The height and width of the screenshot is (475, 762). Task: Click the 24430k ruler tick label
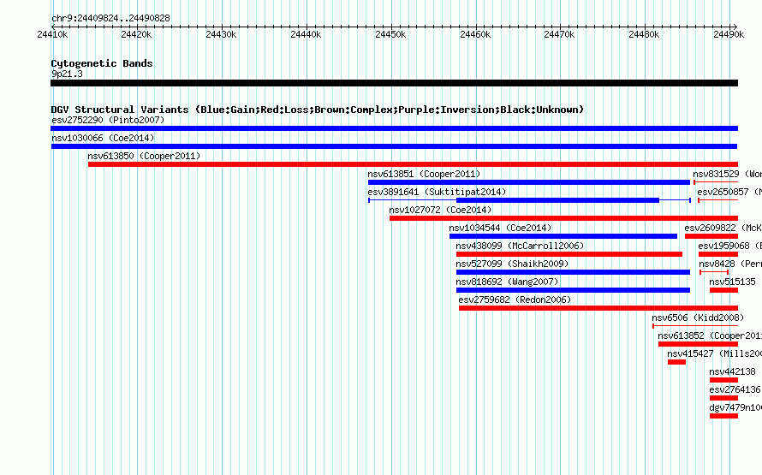click(x=221, y=34)
